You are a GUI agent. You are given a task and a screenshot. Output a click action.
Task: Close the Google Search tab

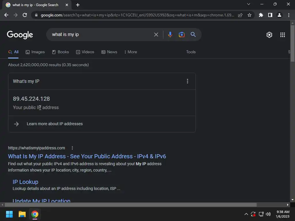coord(67,5)
